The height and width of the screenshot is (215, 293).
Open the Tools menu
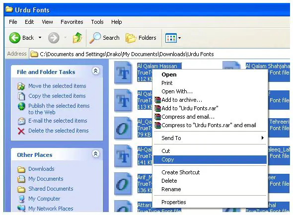(97, 22)
